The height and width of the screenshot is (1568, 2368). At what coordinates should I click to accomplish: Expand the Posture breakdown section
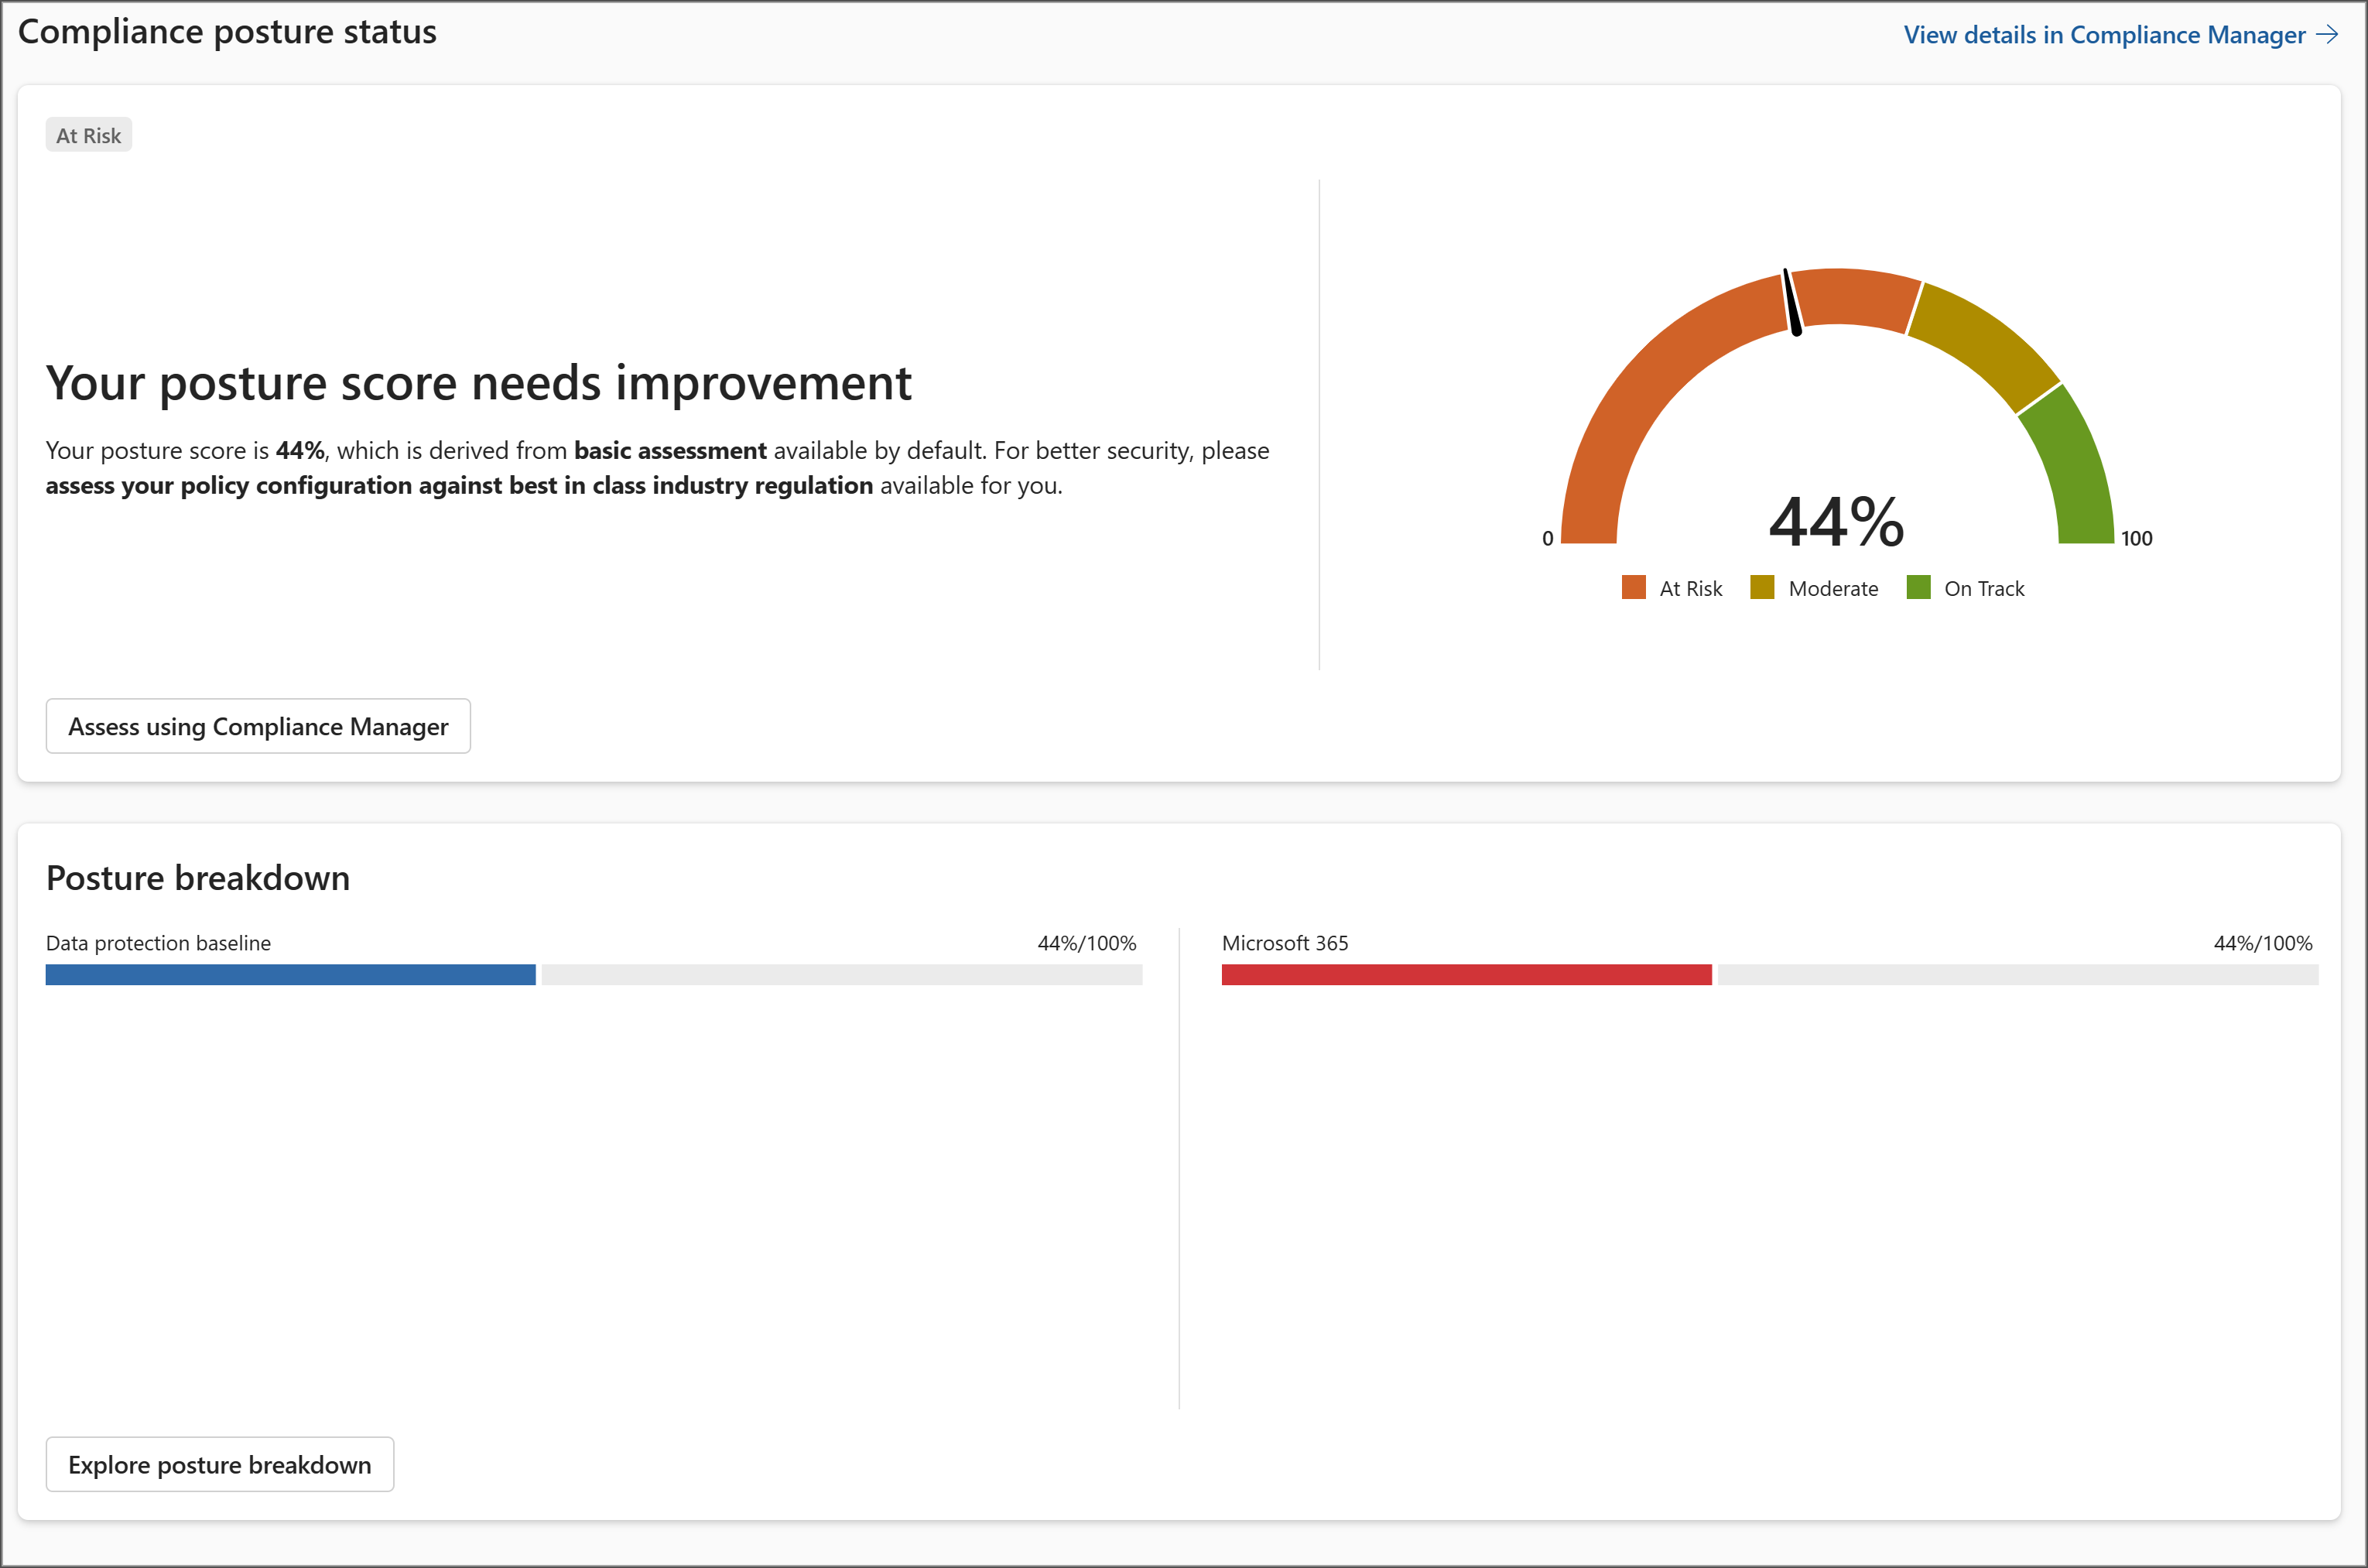[197, 877]
